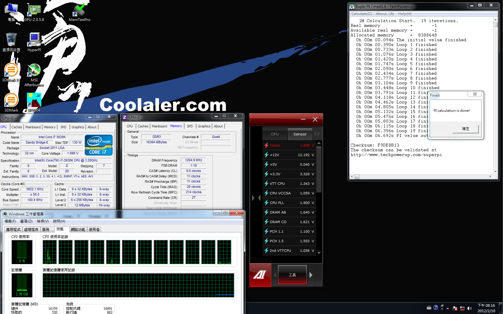Click right arrow beside 工具 button
The width and height of the screenshot is (503, 314).
311,275
